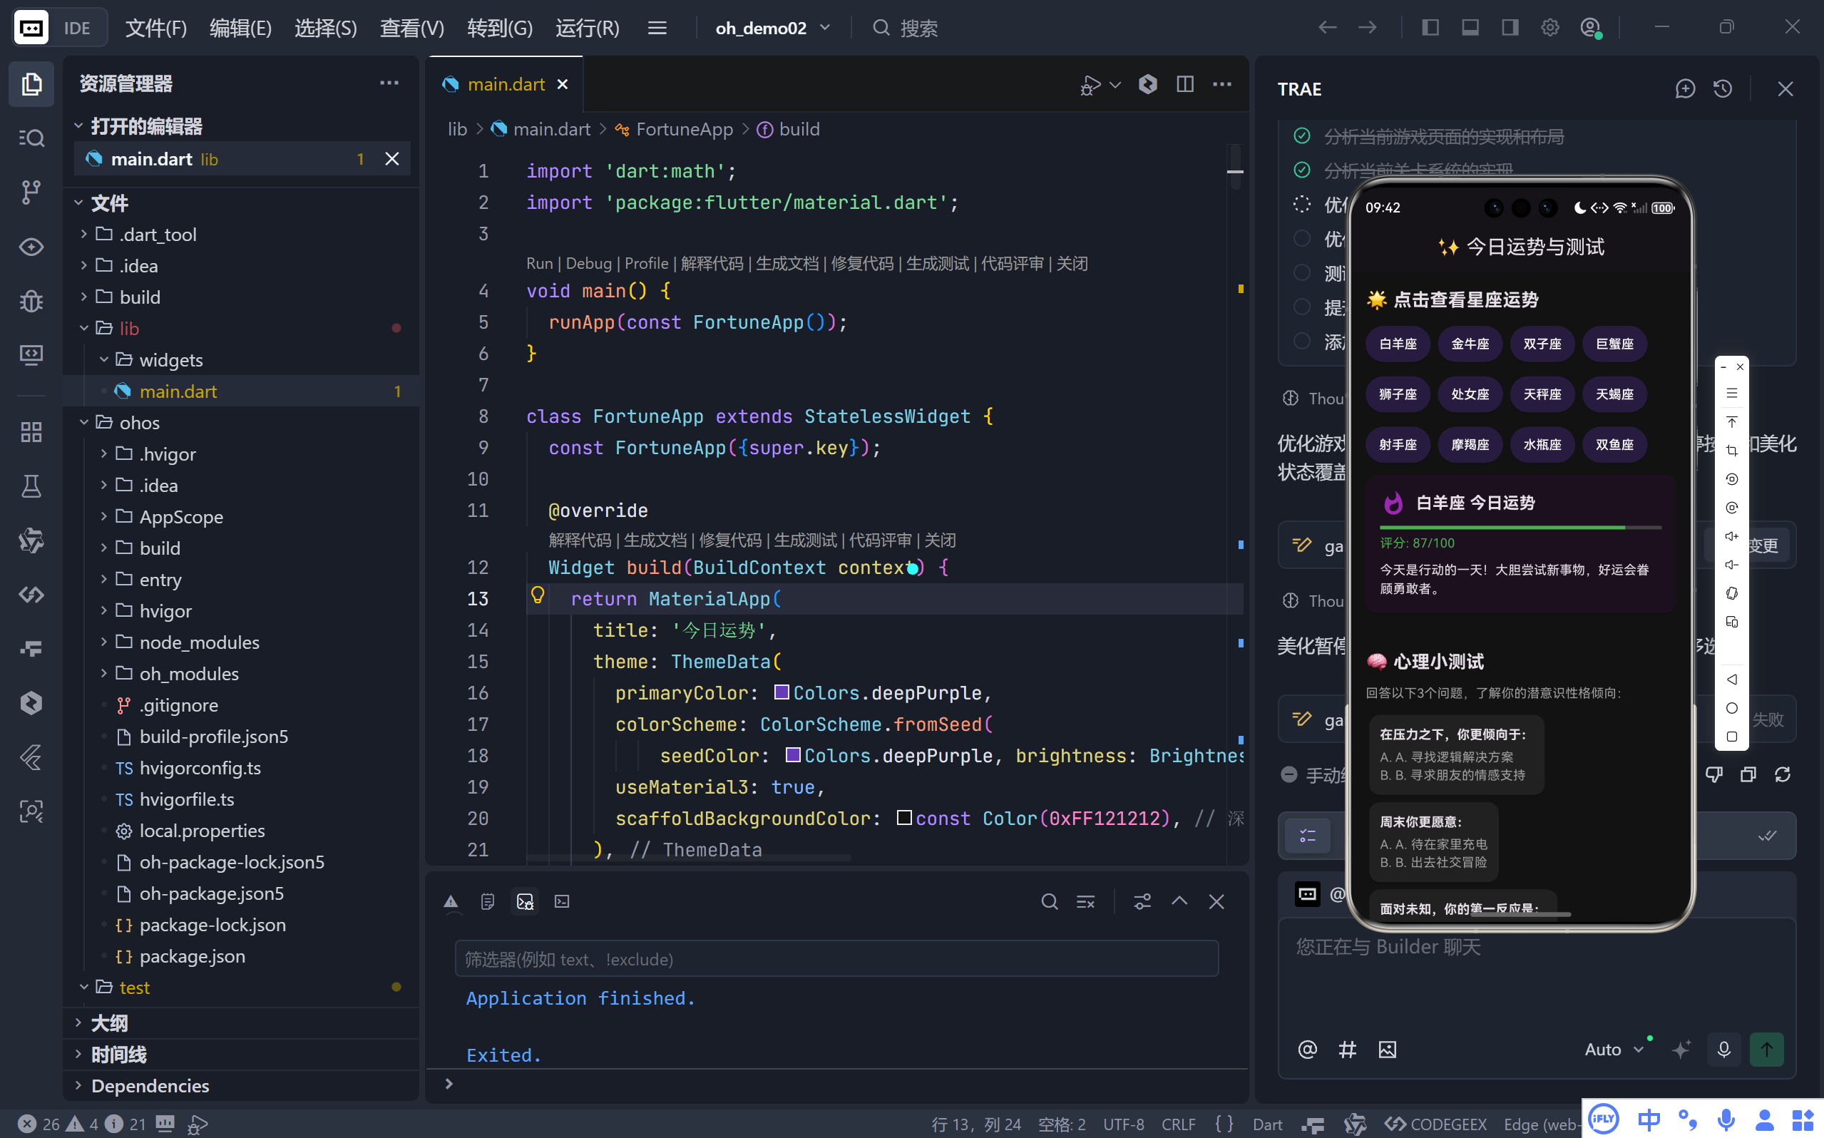Click the lightbulb code action icon
This screenshot has width=1824, height=1138.
point(537,595)
